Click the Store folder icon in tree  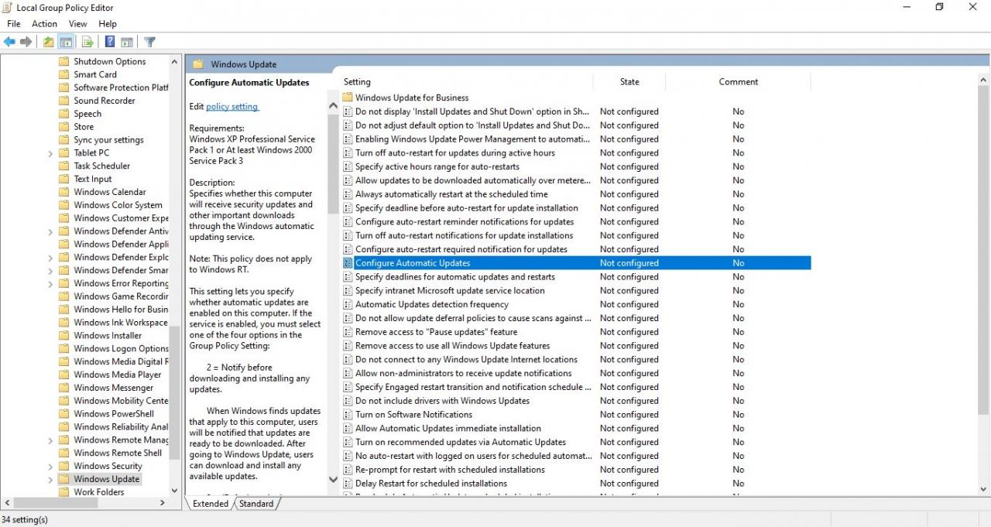pos(64,127)
